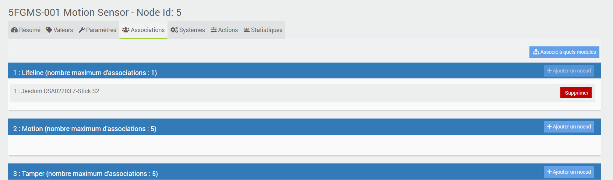
Task: Click the Motion group header title
Action: click(85, 129)
